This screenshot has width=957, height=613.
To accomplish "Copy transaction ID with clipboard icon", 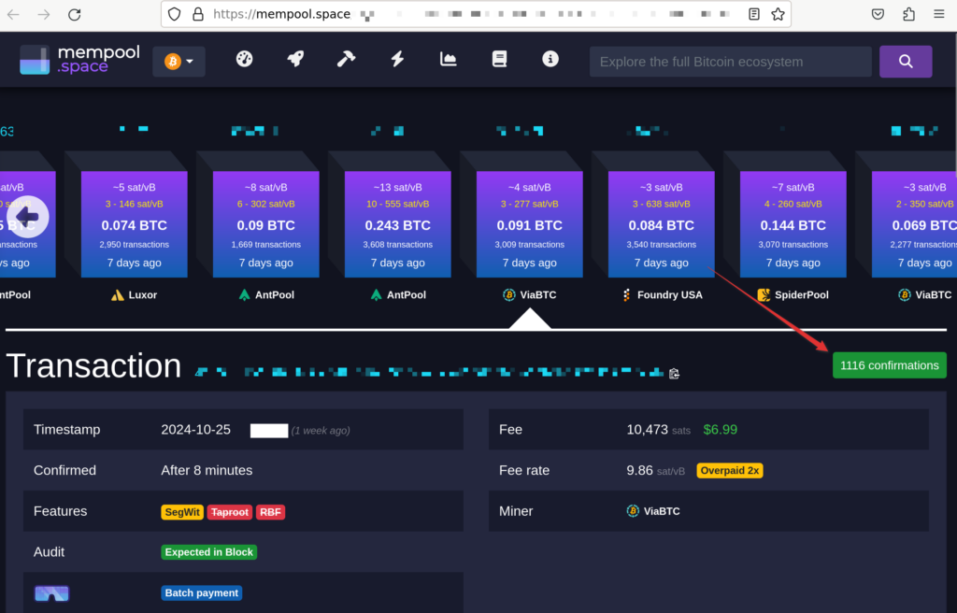I will point(674,374).
